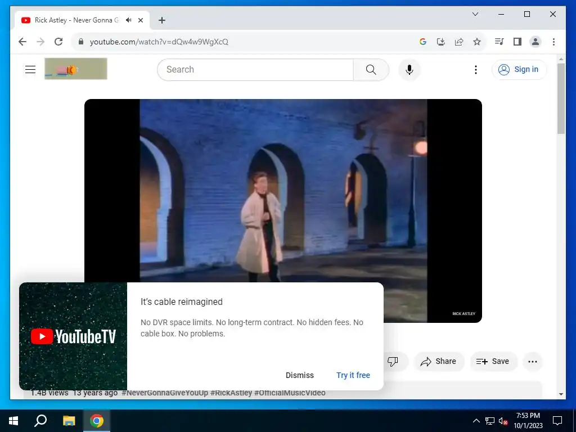Save the video to a playlist
The image size is (576, 432).
(493, 362)
